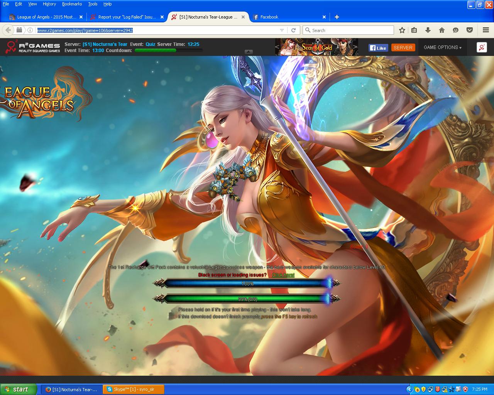Open the bookmarks list icon
This screenshot has height=395, width=494.
point(414,30)
